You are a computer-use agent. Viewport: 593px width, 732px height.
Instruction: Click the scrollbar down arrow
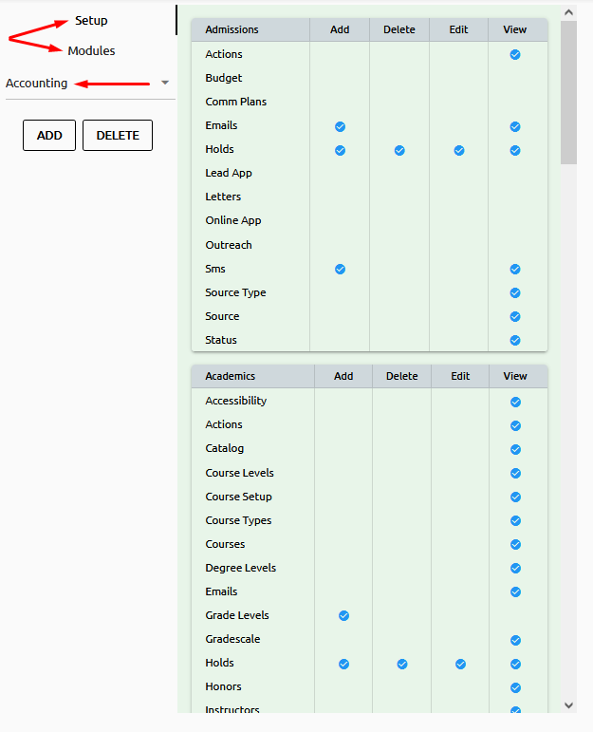[568, 705]
